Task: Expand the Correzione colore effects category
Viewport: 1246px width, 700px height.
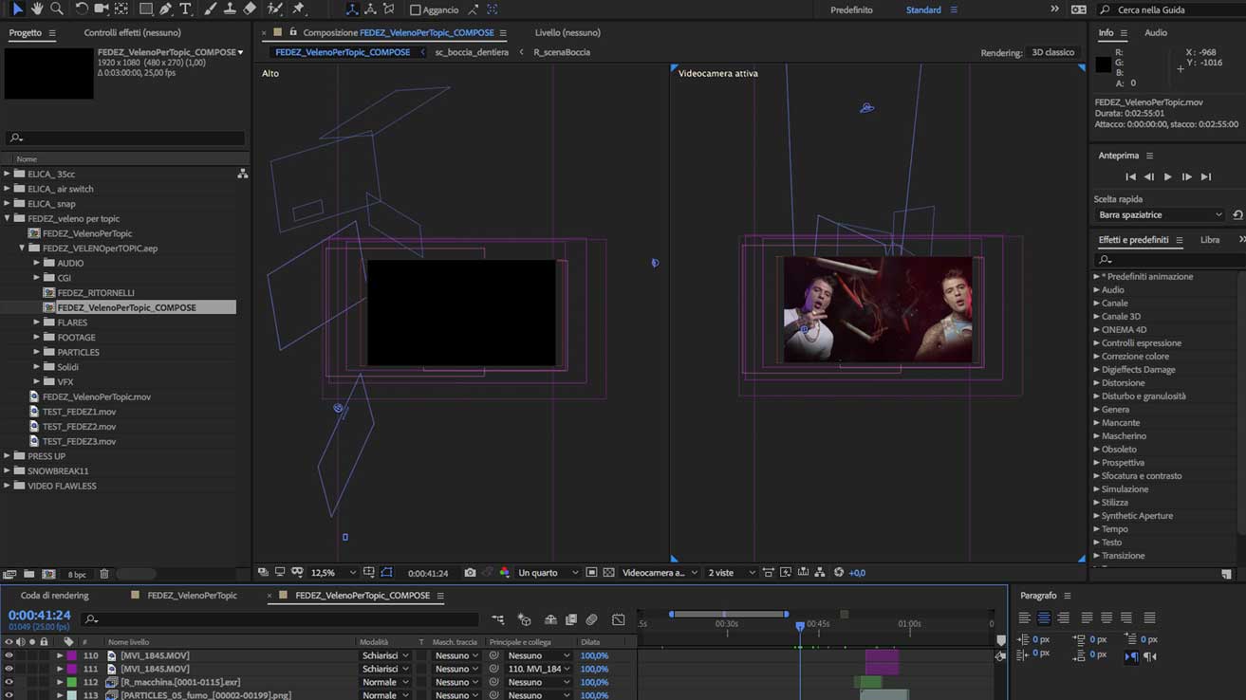Action: [x=1096, y=357]
